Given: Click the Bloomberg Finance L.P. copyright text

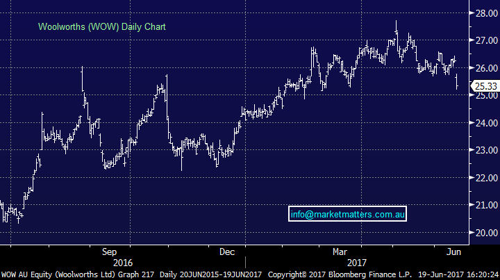Looking at the screenshot, I should 340,274.
